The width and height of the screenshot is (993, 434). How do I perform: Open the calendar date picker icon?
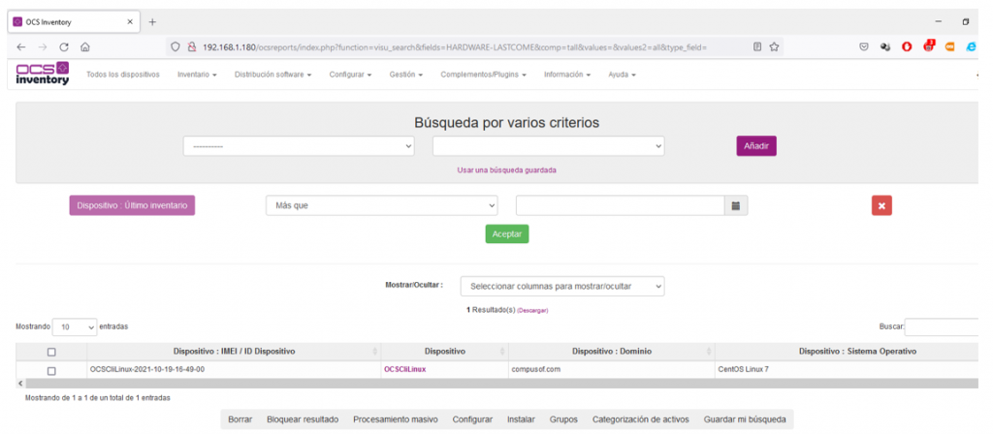[736, 205]
